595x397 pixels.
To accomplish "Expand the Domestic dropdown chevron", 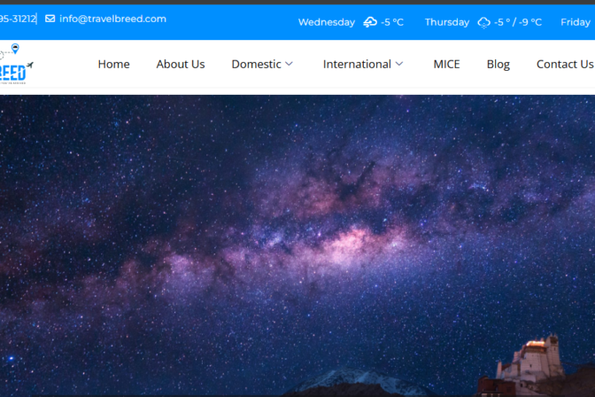I will click(290, 64).
